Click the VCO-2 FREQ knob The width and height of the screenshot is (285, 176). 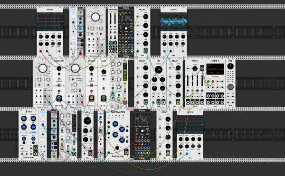[x=87, y=120]
